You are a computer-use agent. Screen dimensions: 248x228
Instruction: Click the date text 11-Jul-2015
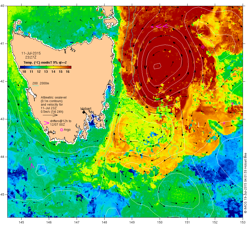pyautogui.click(x=31, y=53)
